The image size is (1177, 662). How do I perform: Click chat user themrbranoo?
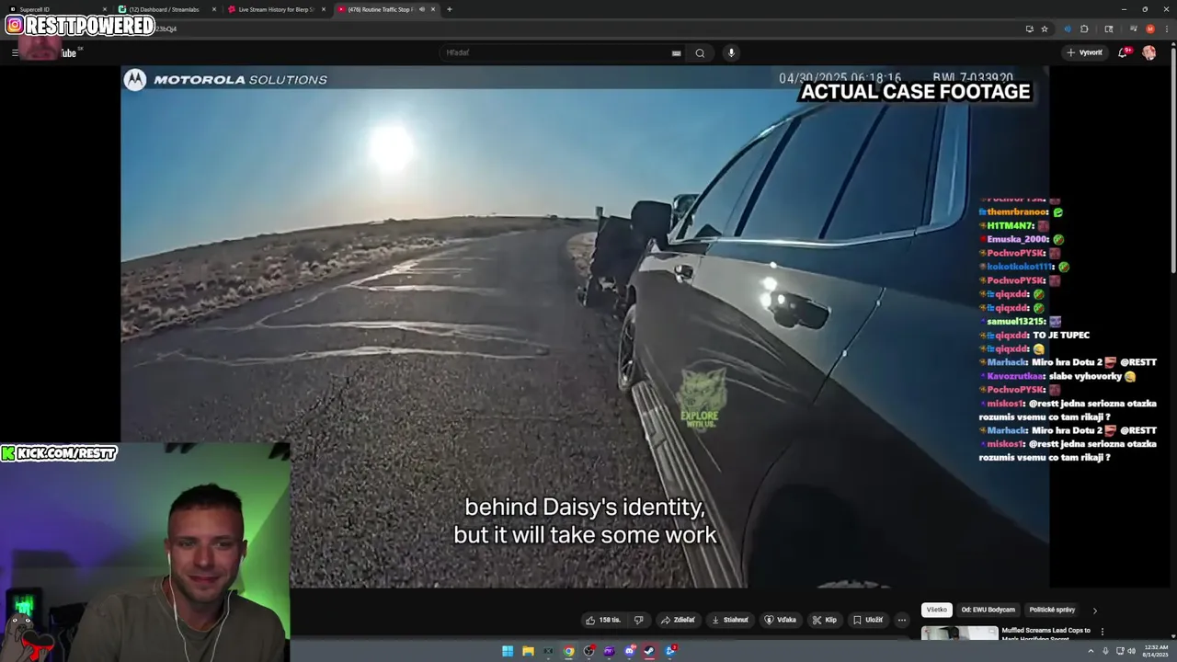[1017, 212]
